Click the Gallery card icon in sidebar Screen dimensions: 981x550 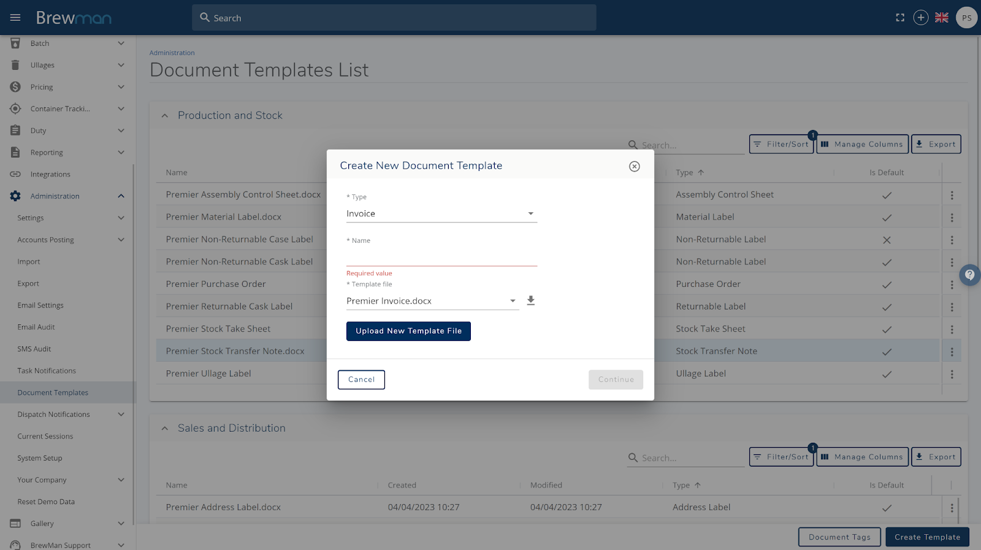[15, 524]
